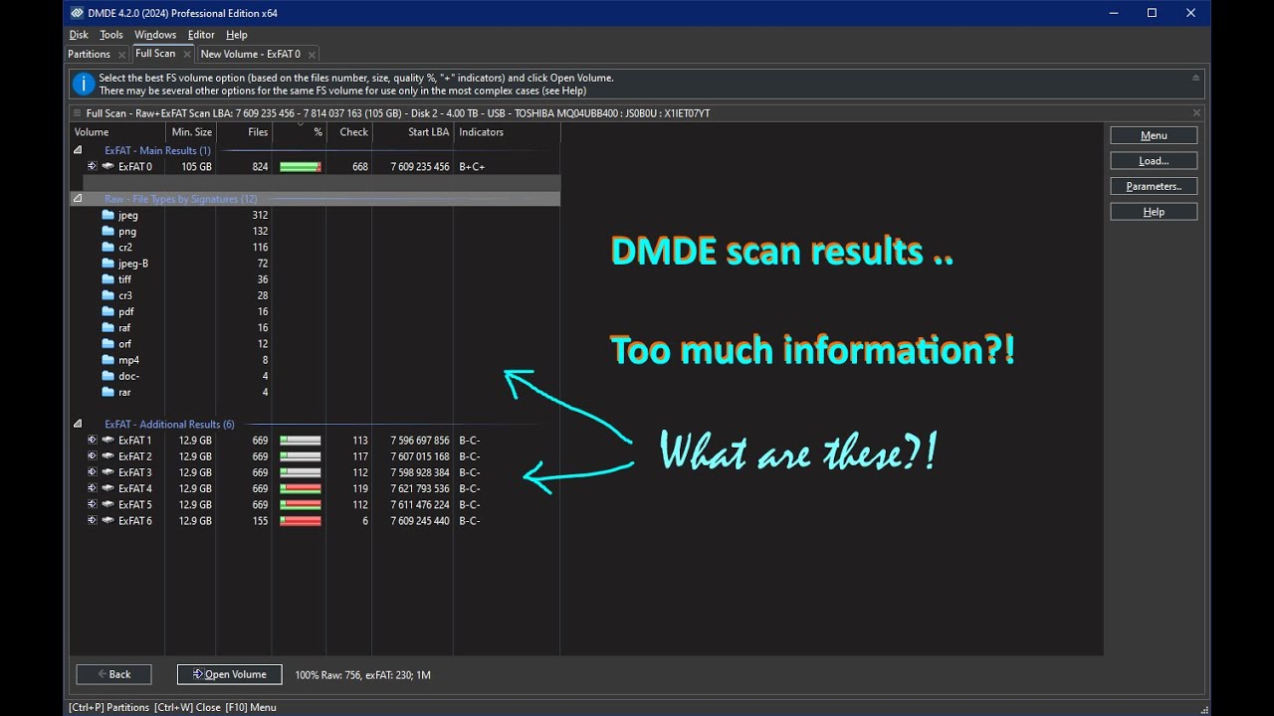Click the raf folder icon

tap(108, 327)
